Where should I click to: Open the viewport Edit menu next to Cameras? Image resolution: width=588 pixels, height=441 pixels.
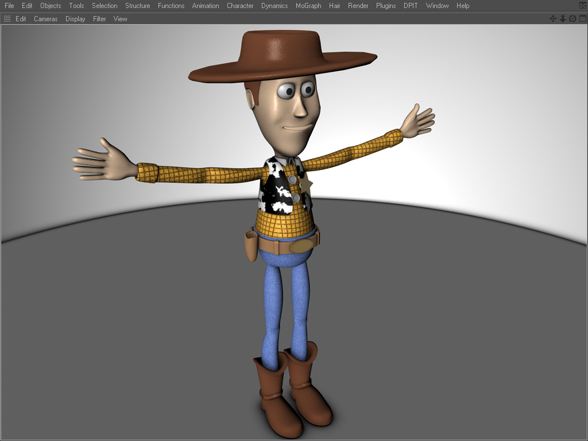tap(21, 19)
